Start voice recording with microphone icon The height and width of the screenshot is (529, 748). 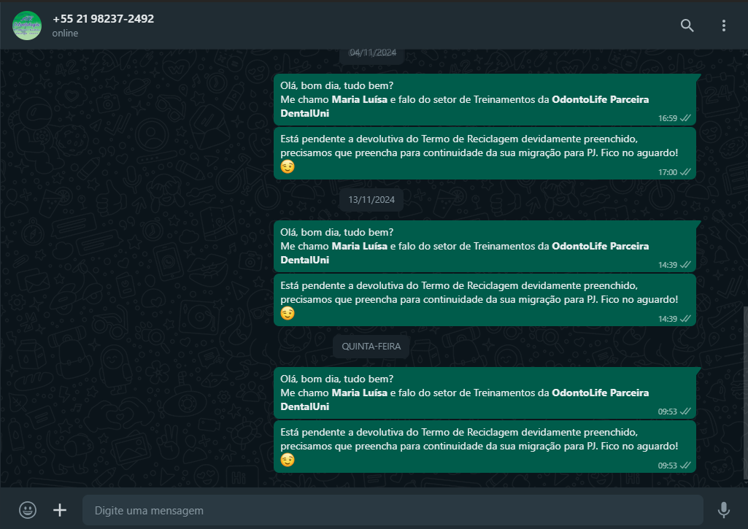(724, 510)
